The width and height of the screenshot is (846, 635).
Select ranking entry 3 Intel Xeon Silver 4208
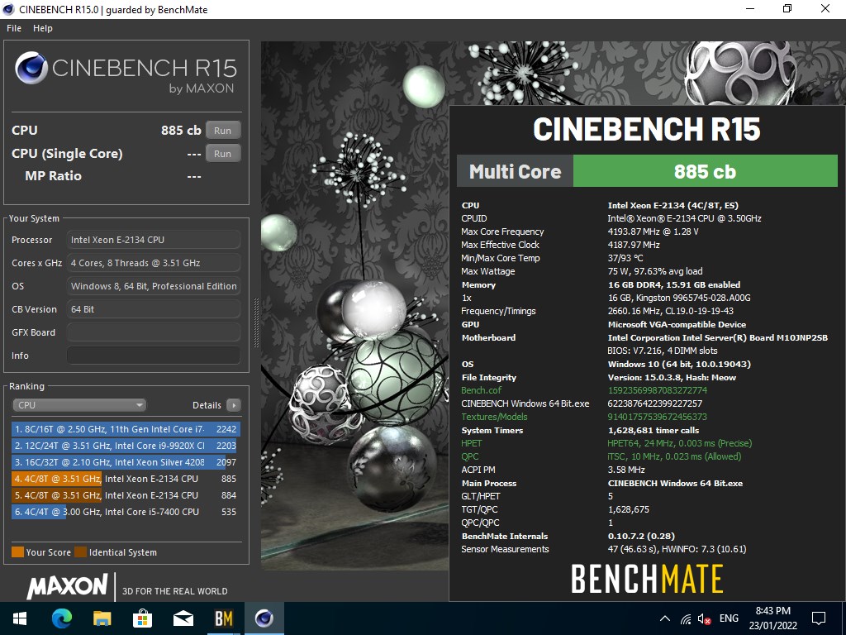tap(125, 462)
